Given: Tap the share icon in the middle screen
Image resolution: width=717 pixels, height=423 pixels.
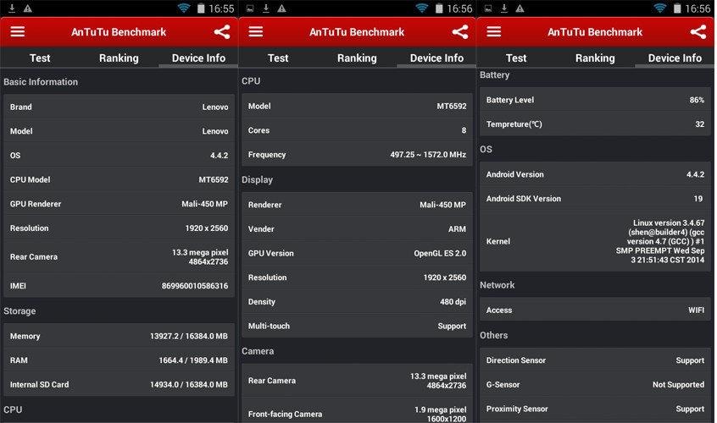Looking at the screenshot, I should coord(460,32).
